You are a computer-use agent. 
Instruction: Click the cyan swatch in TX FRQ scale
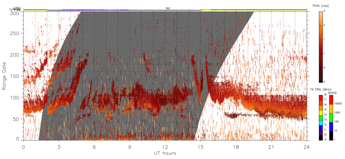321,123
